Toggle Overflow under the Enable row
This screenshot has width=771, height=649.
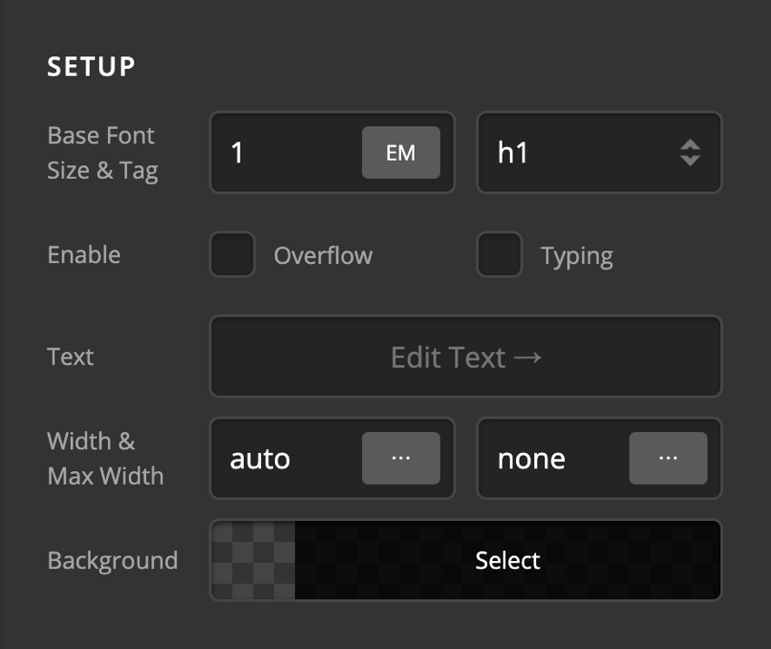point(232,255)
